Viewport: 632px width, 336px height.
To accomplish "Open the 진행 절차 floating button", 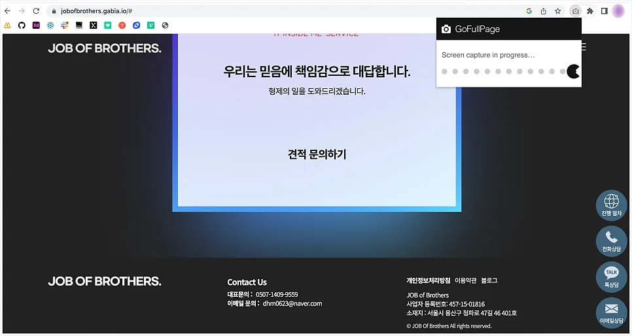I will click(x=612, y=205).
